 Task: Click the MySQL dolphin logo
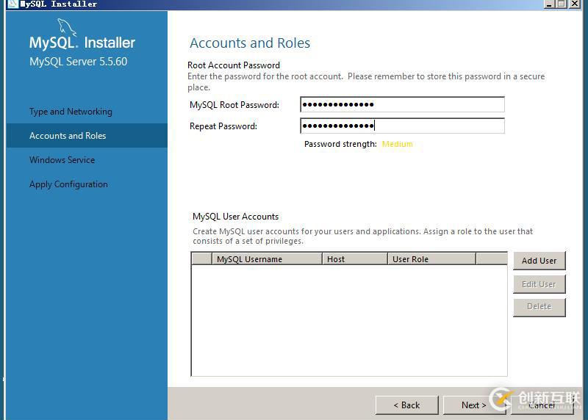click(66, 28)
